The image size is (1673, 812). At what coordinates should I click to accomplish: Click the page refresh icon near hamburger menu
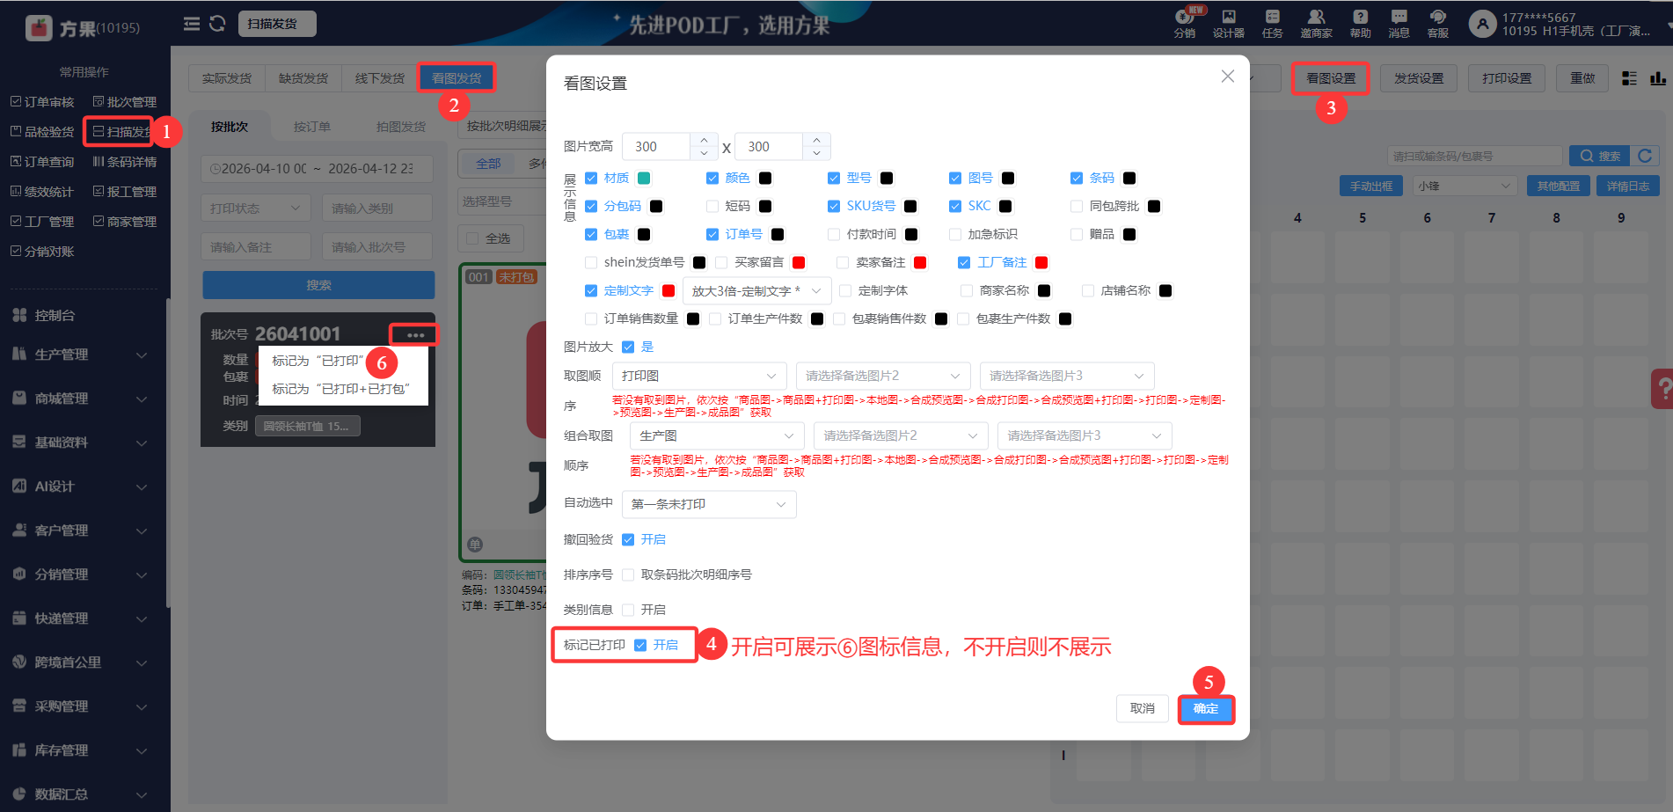click(x=216, y=24)
